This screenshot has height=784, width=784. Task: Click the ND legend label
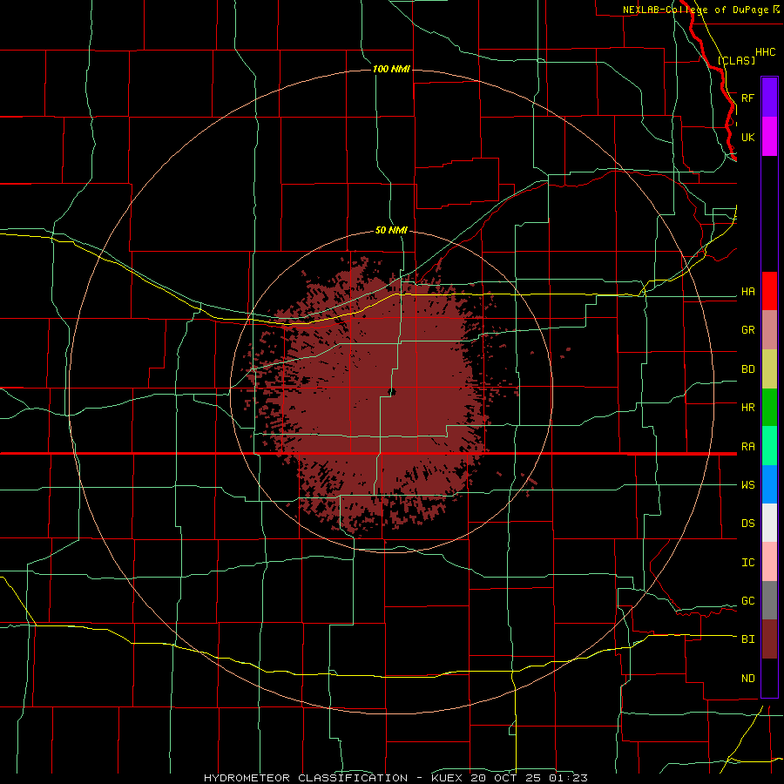[x=747, y=679]
